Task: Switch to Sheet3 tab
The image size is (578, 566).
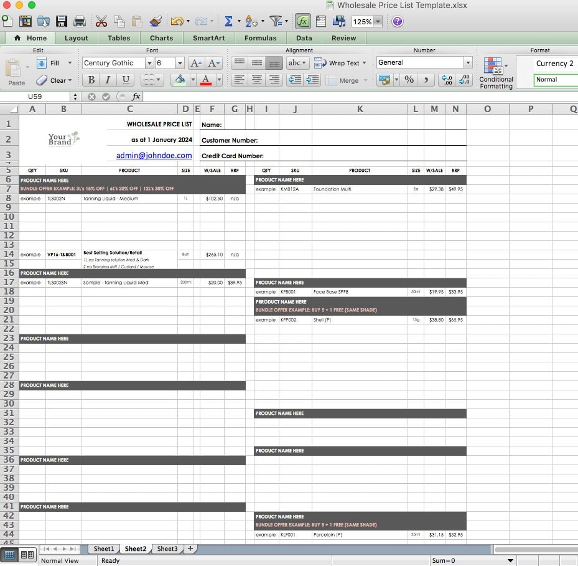Action: click(167, 549)
